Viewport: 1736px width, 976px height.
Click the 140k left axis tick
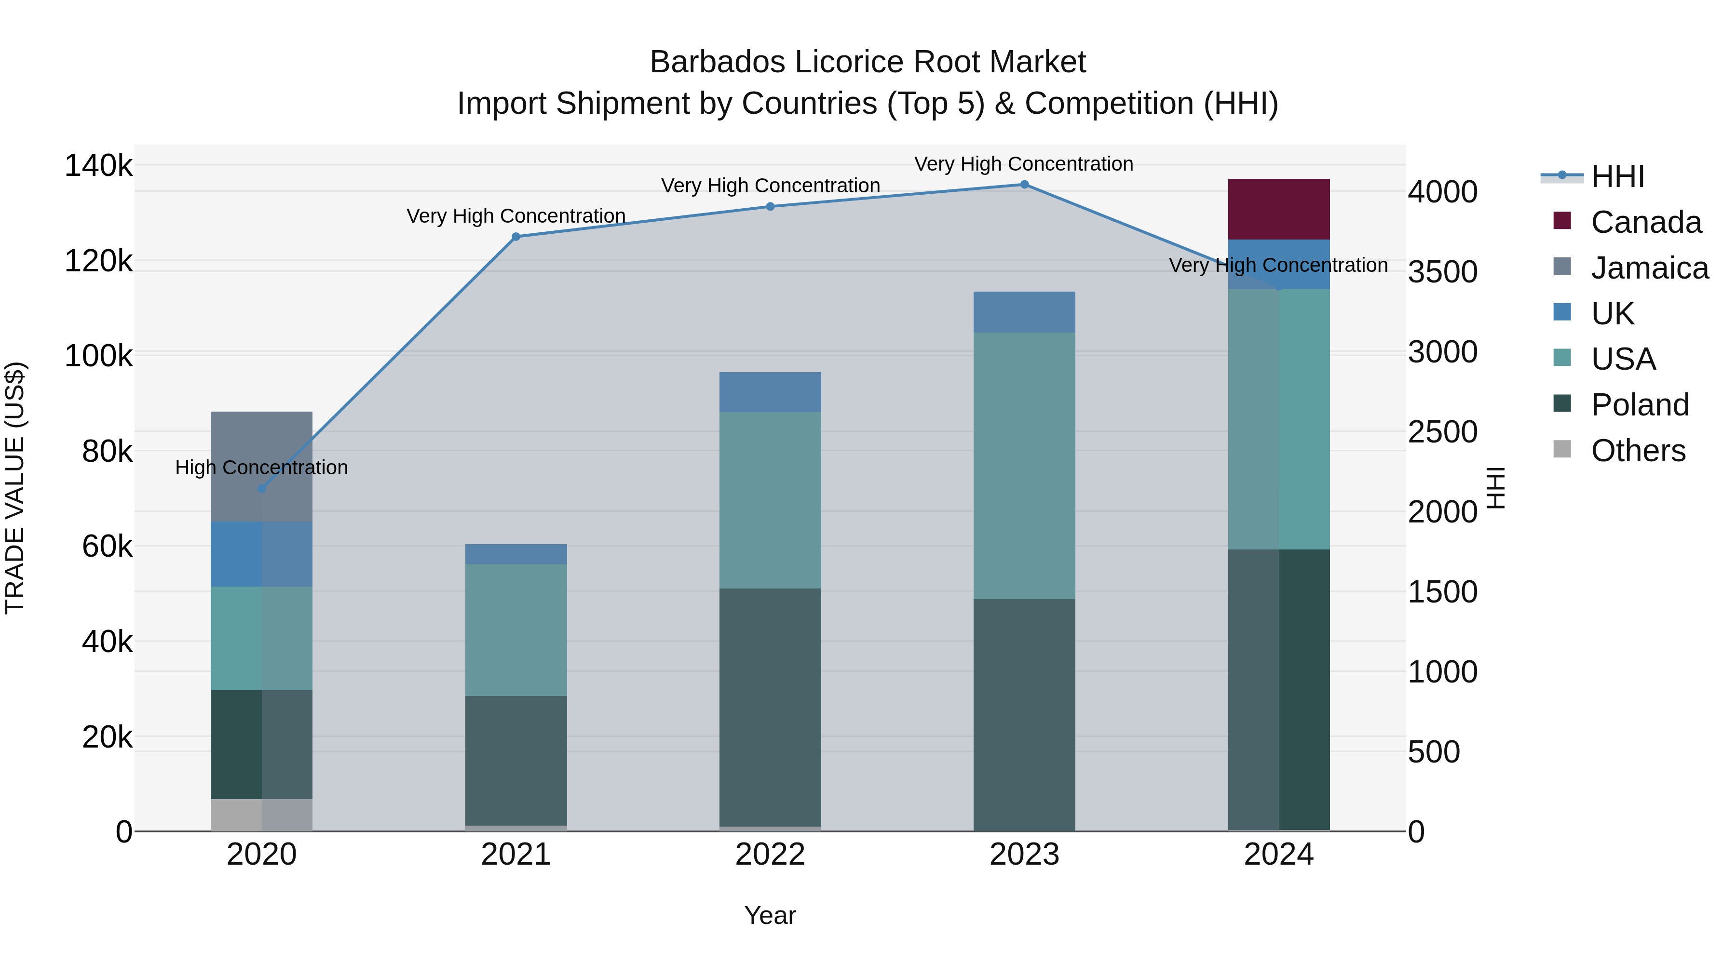pos(98,166)
